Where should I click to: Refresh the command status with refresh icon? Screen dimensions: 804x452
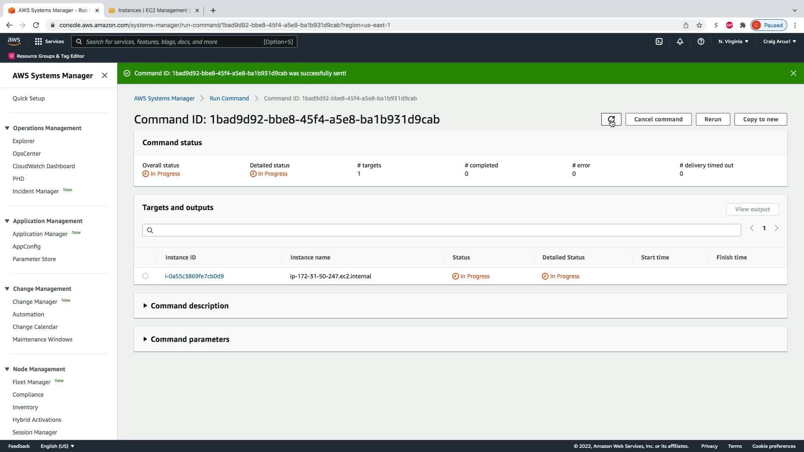tap(611, 119)
